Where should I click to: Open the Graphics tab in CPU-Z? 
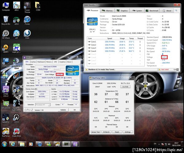(x=62, y=62)
